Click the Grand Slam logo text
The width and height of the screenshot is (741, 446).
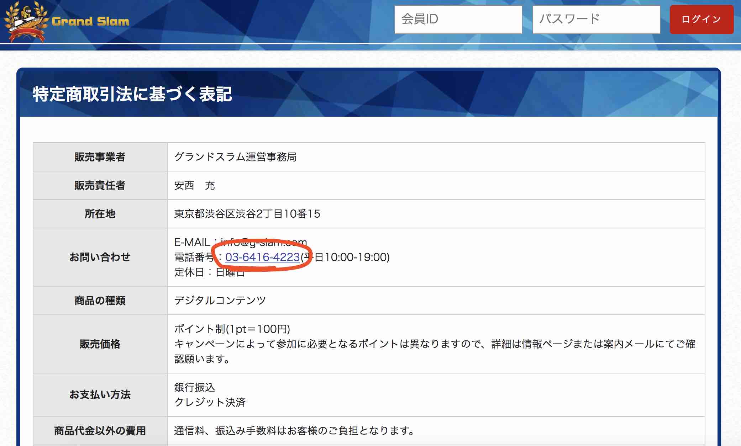click(90, 22)
